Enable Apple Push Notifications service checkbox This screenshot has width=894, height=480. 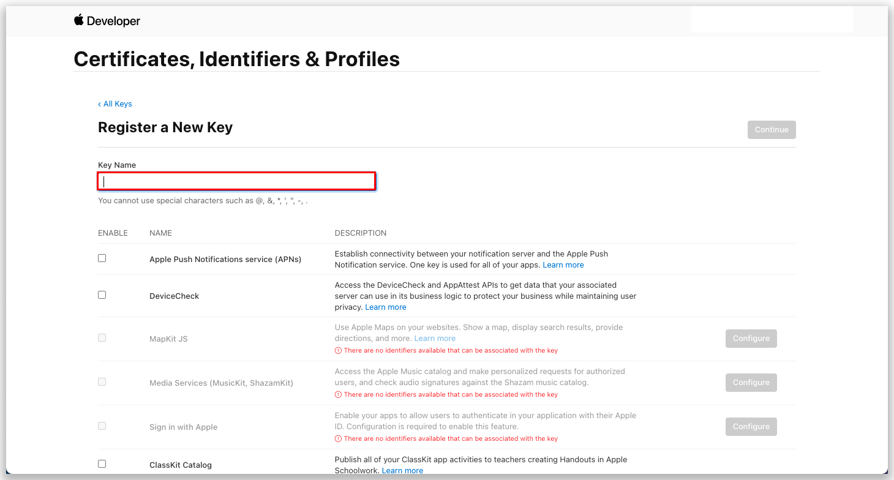[x=102, y=258]
